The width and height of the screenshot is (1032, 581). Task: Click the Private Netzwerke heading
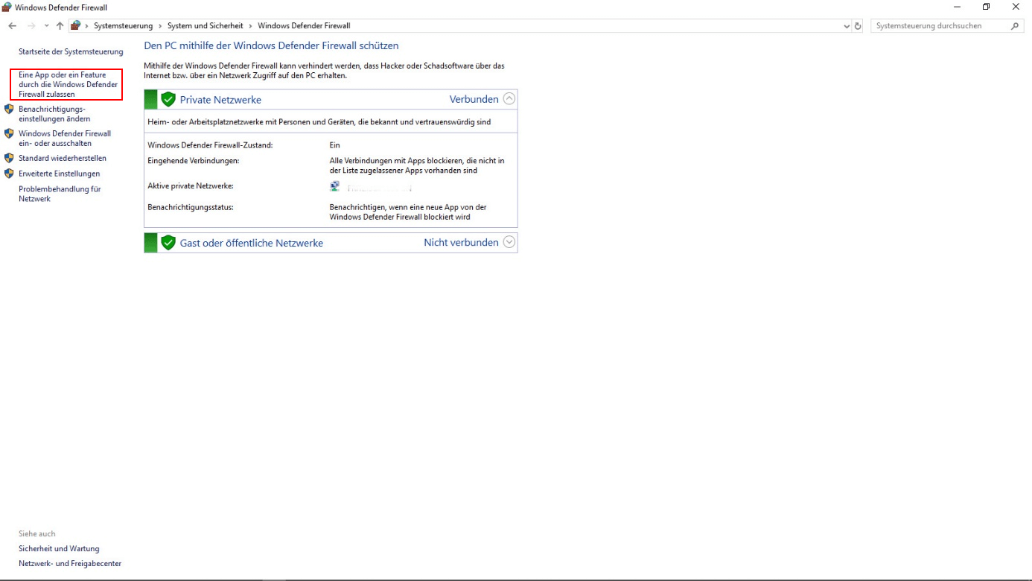point(220,100)
